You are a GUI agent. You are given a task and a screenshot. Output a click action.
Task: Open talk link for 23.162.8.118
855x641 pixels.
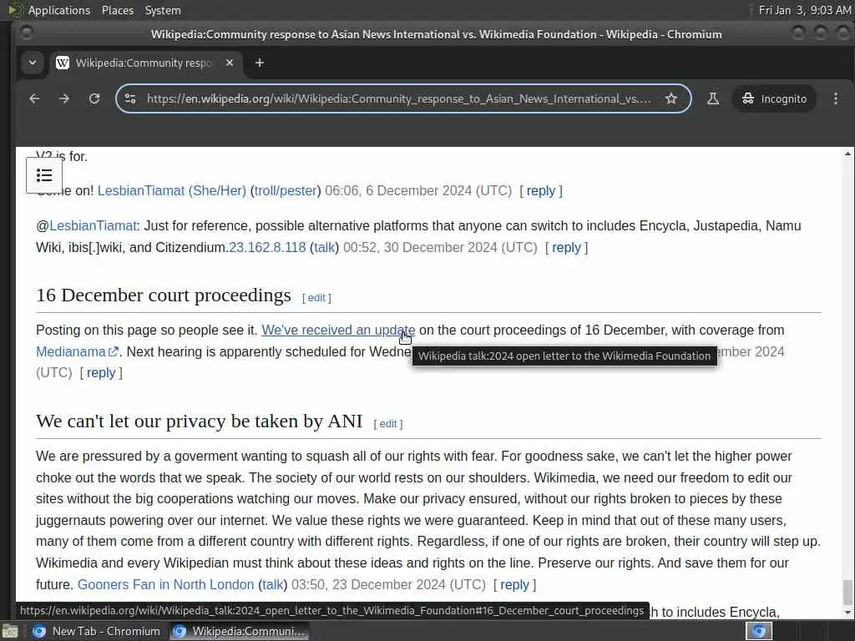pos(325,247)
